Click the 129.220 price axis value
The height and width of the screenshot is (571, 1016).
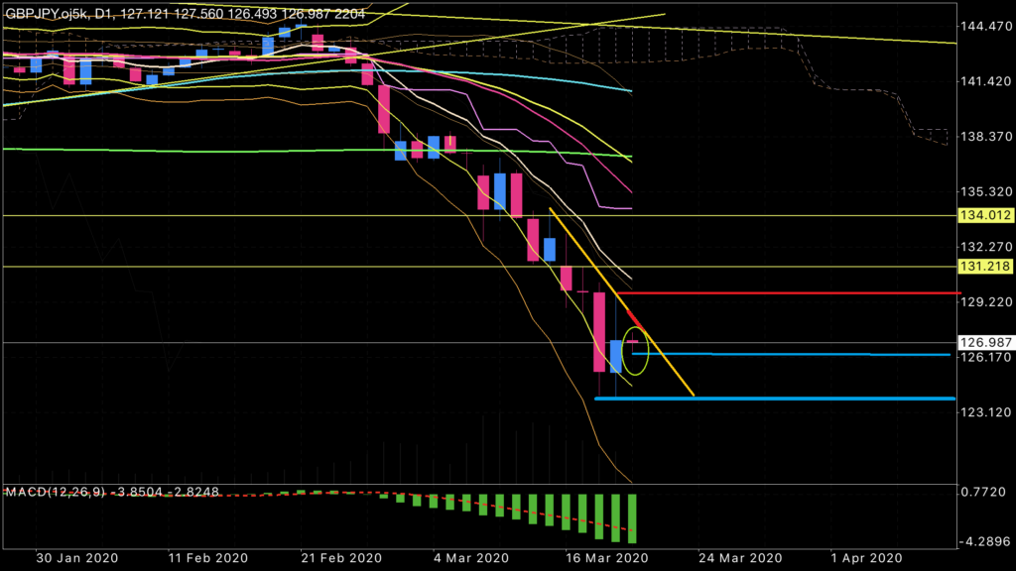point(985,301)
